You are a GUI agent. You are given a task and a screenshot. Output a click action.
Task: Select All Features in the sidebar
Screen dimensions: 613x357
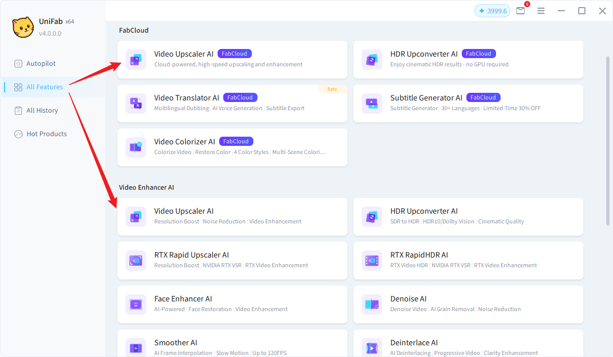tap(44, 87)
